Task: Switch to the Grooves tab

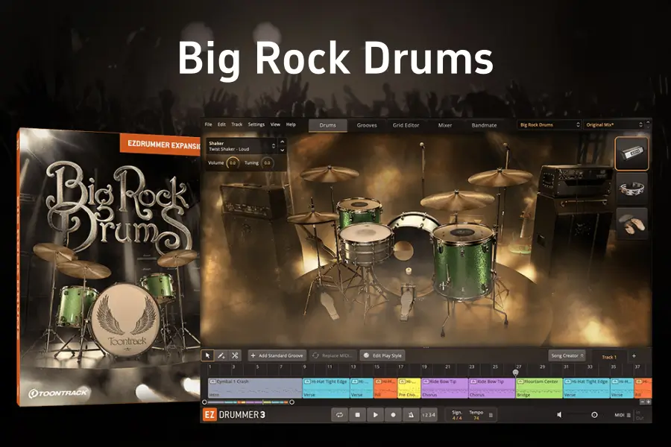Action: [x=367, y=125]
